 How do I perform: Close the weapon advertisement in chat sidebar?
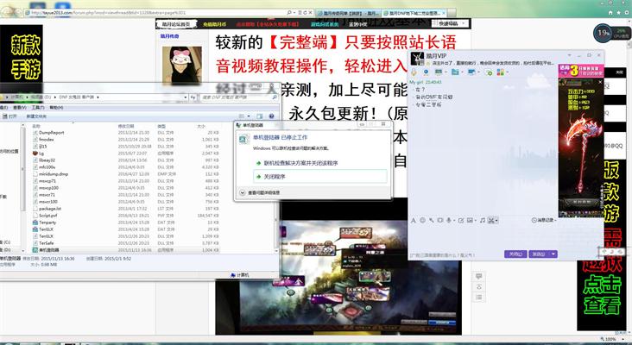(x=600, y=82)
